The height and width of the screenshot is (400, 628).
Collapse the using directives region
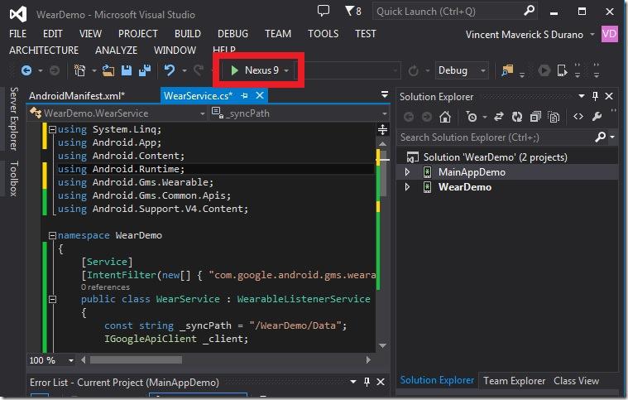[x=52, y=129]
